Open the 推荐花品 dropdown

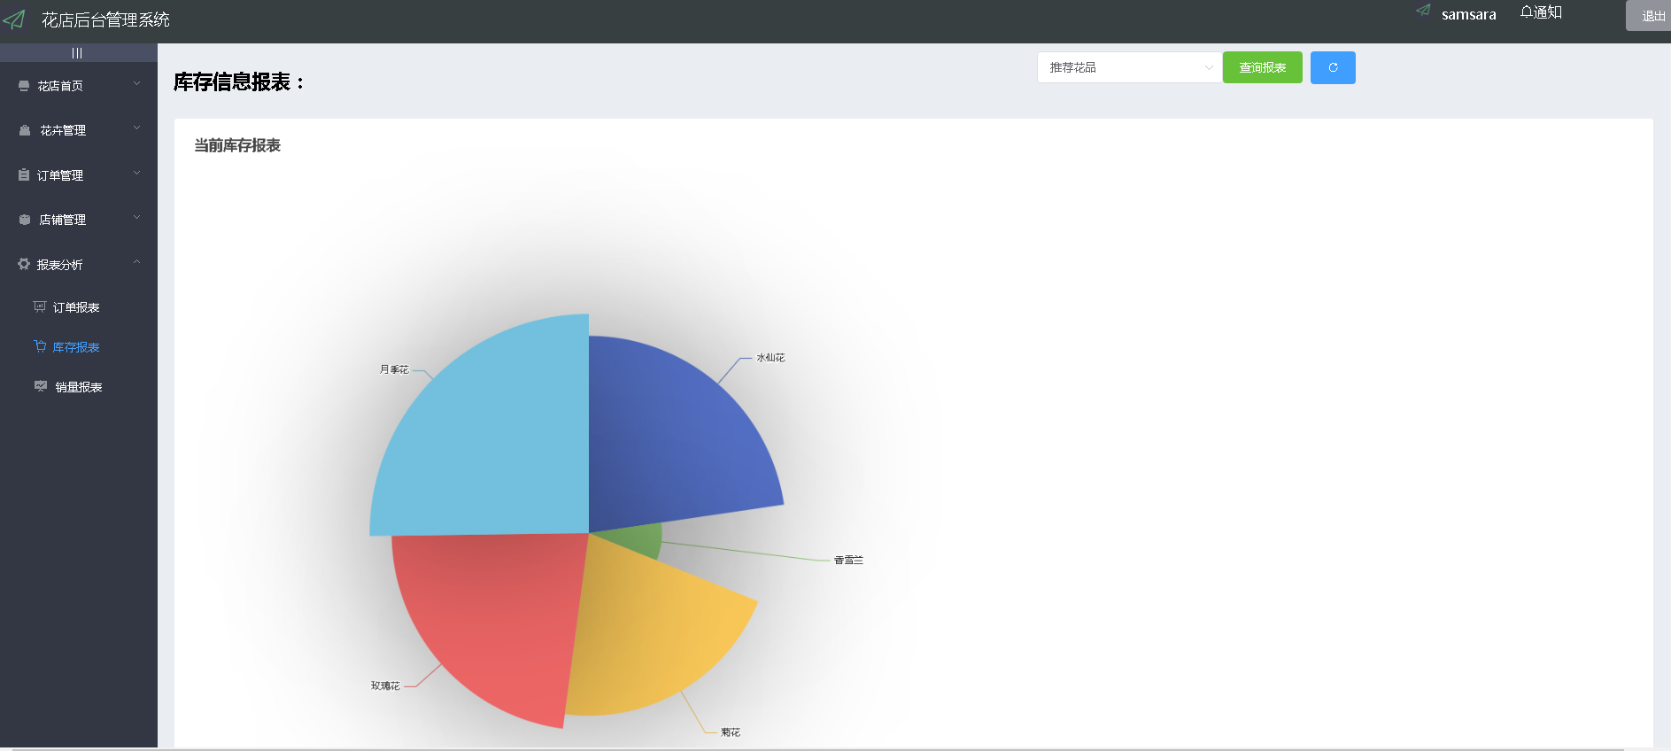pyautogui.click(x=1129, y=67)
